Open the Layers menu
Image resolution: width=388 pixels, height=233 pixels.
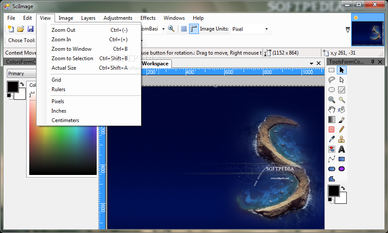pos(88,18)
